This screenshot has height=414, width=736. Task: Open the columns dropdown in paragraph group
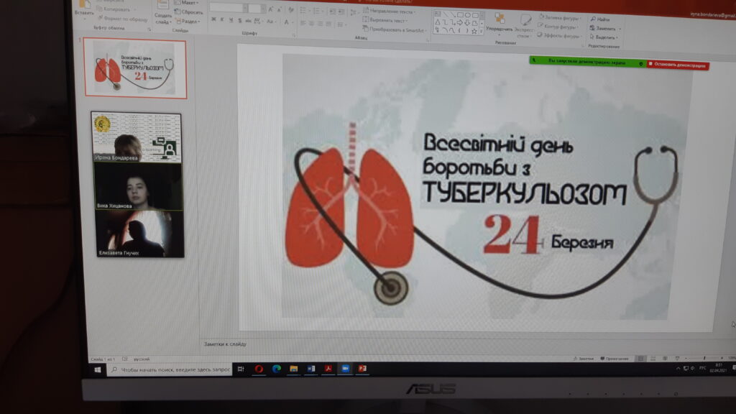click(x=341, y=24)
